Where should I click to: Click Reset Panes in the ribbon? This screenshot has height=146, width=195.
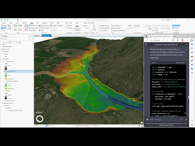click(26, 28)
